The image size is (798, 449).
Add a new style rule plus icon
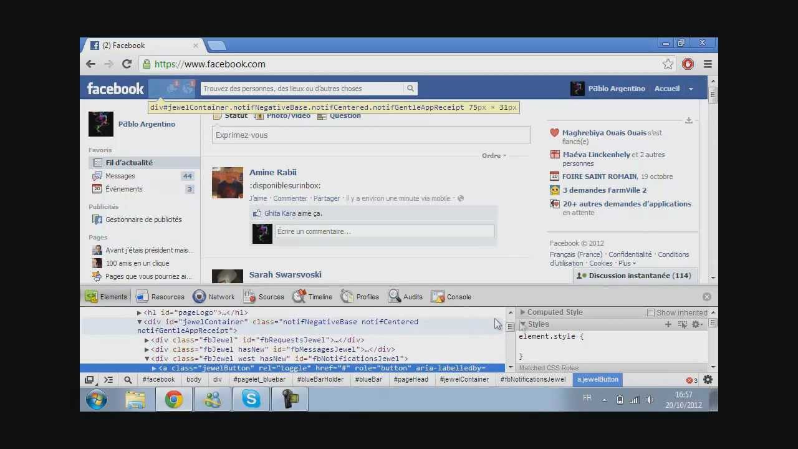tap(668, 324)
